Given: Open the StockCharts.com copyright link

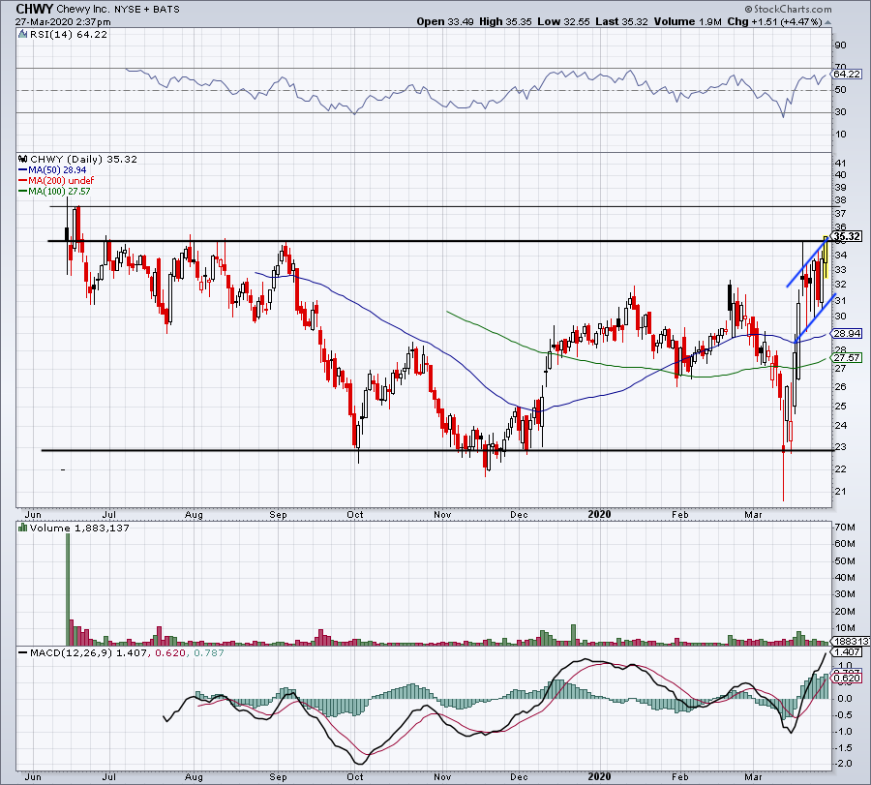Looking at the screenshot, I should (788, 9).
